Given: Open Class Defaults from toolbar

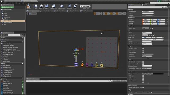Looking at the screenshot, I should (62, 7).
